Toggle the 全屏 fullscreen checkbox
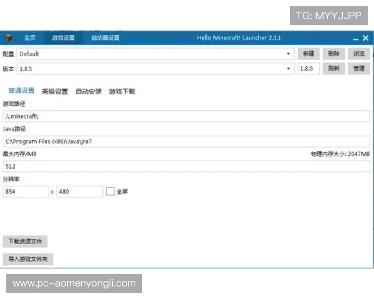Viewport: 374px width, 299px height. pyautogui.click(x=110, y=191)
